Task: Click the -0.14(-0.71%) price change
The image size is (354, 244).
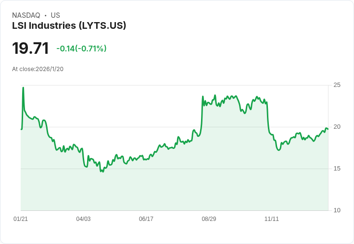Action: tap(81, 49)
